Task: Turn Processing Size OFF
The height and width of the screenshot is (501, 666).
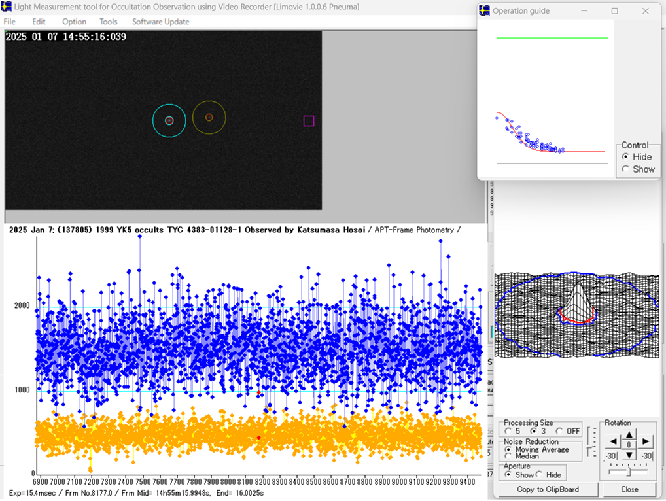Action: pos(559,431)
